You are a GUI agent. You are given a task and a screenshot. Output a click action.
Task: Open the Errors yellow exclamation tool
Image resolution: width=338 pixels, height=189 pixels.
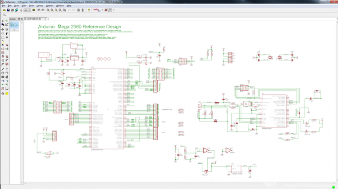(7, 94)
